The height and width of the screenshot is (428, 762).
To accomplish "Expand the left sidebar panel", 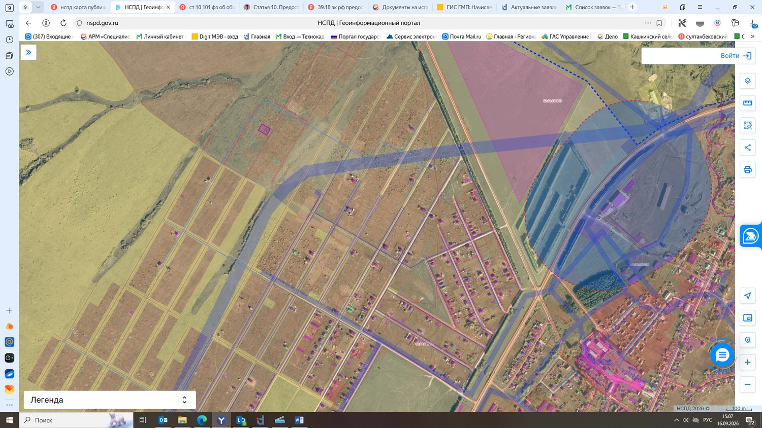I will coord(28,52).
